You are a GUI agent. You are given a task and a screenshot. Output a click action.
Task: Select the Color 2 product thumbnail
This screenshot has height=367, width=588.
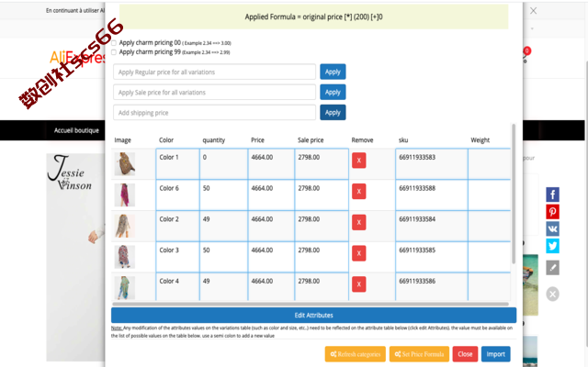(x=125, y=226)
